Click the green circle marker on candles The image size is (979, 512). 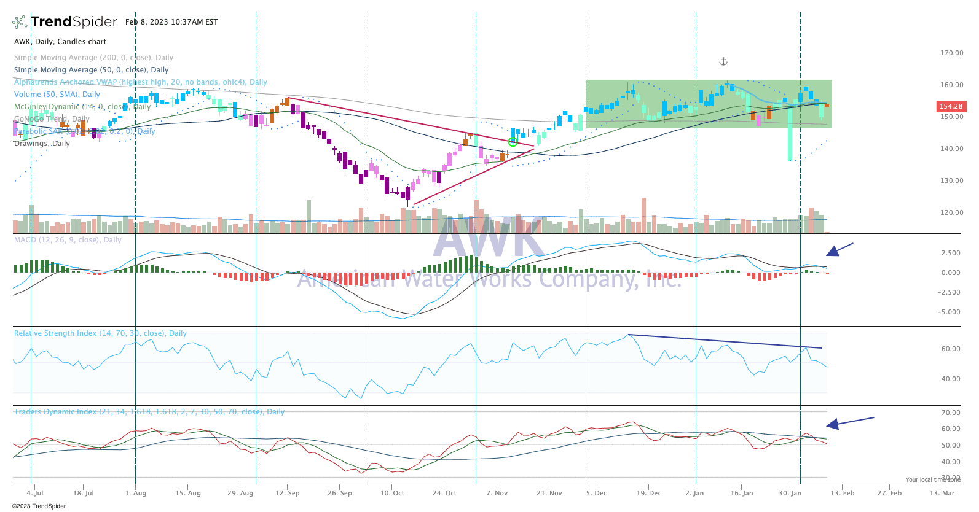tap(513, 142)
